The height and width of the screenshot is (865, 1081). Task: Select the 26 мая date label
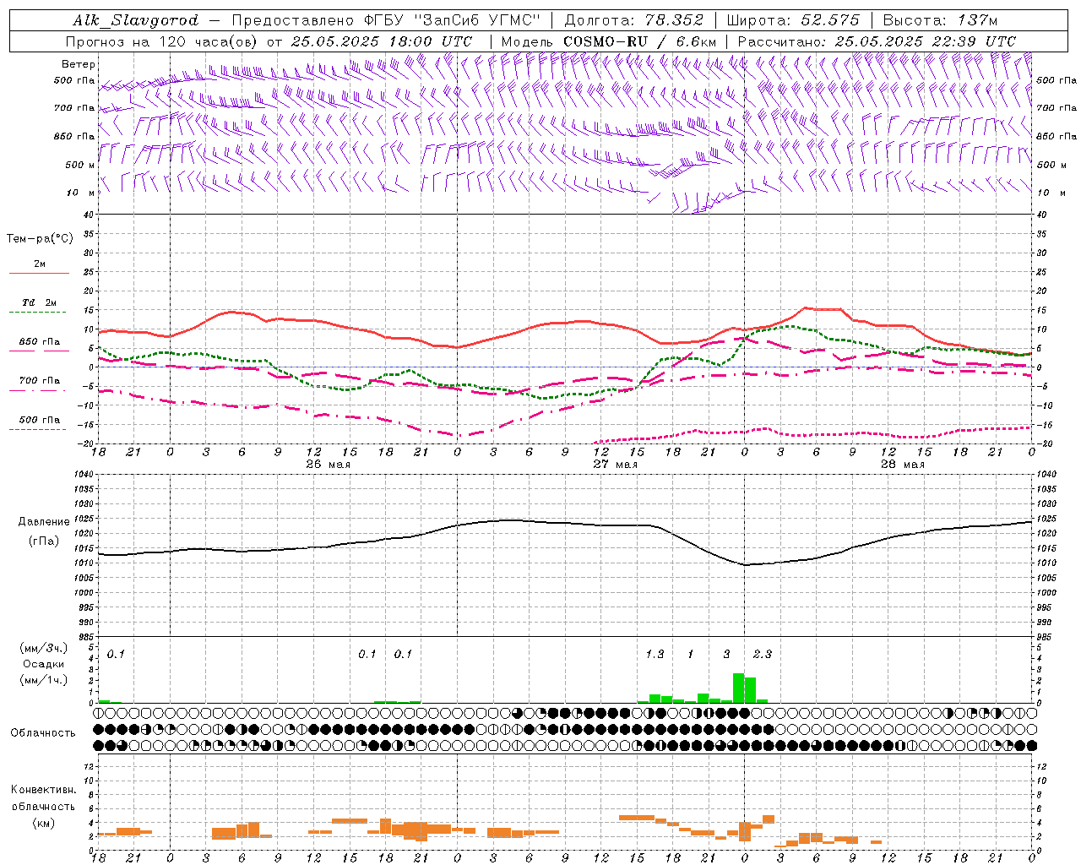click(x=329, y=465)
